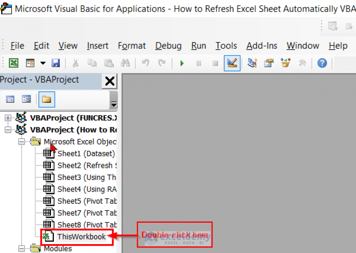This screenshot has width=356, height=253.
Task: Open the Format menu
Action: pyautogui.click(x=132, y=46)
